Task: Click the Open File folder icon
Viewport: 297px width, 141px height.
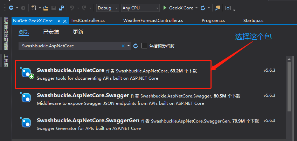Action: [46, 8]
